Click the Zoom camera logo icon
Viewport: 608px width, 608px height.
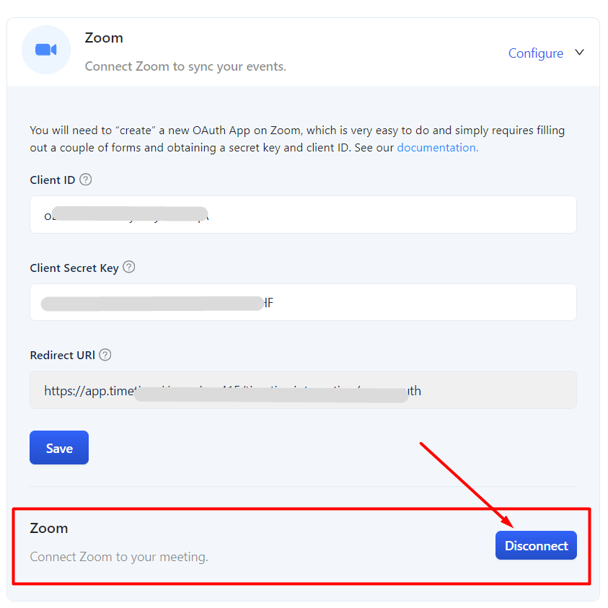click(x=45, y=50)
